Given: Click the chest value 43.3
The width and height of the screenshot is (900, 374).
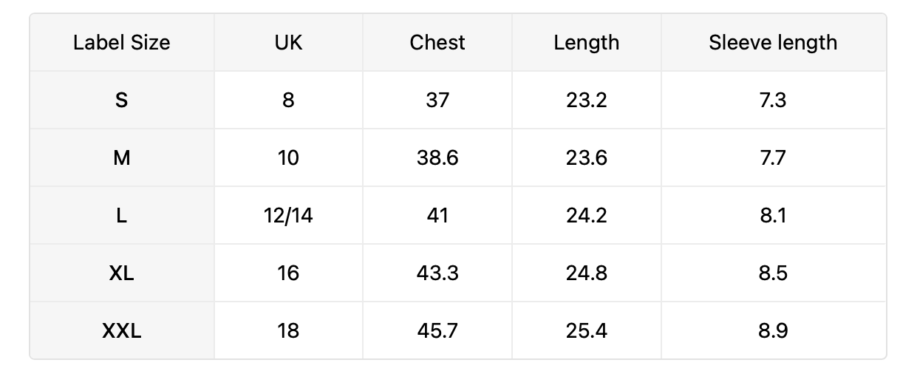Looking at the screenshot, I should click(x=437, y=273).
